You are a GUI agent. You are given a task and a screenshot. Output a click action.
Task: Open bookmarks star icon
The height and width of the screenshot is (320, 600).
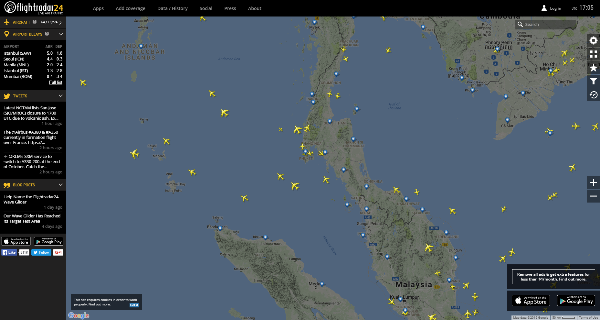pyautogui.click(x=594, y=68)
